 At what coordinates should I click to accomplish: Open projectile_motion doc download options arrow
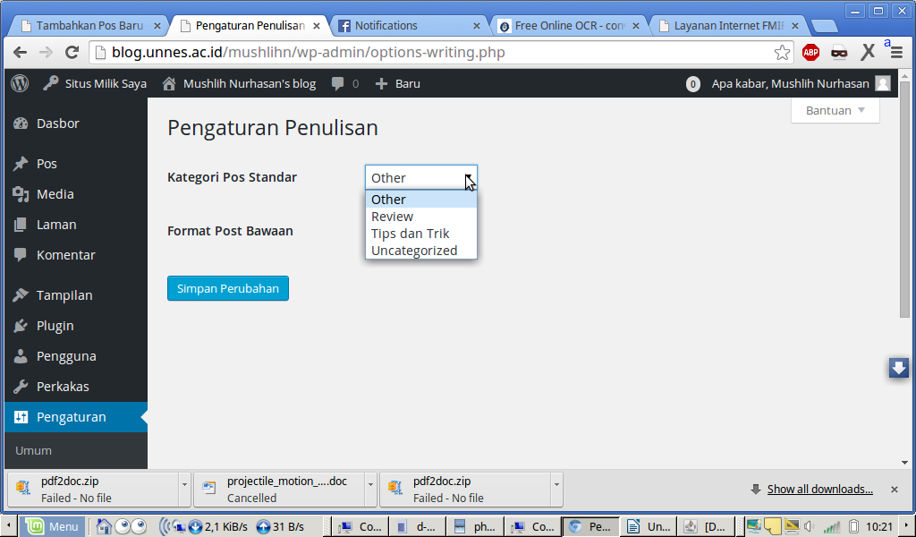click(370, 484)
